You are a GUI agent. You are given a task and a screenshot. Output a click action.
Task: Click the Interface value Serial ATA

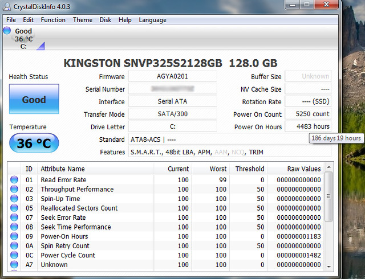click(x=172, y=101)
